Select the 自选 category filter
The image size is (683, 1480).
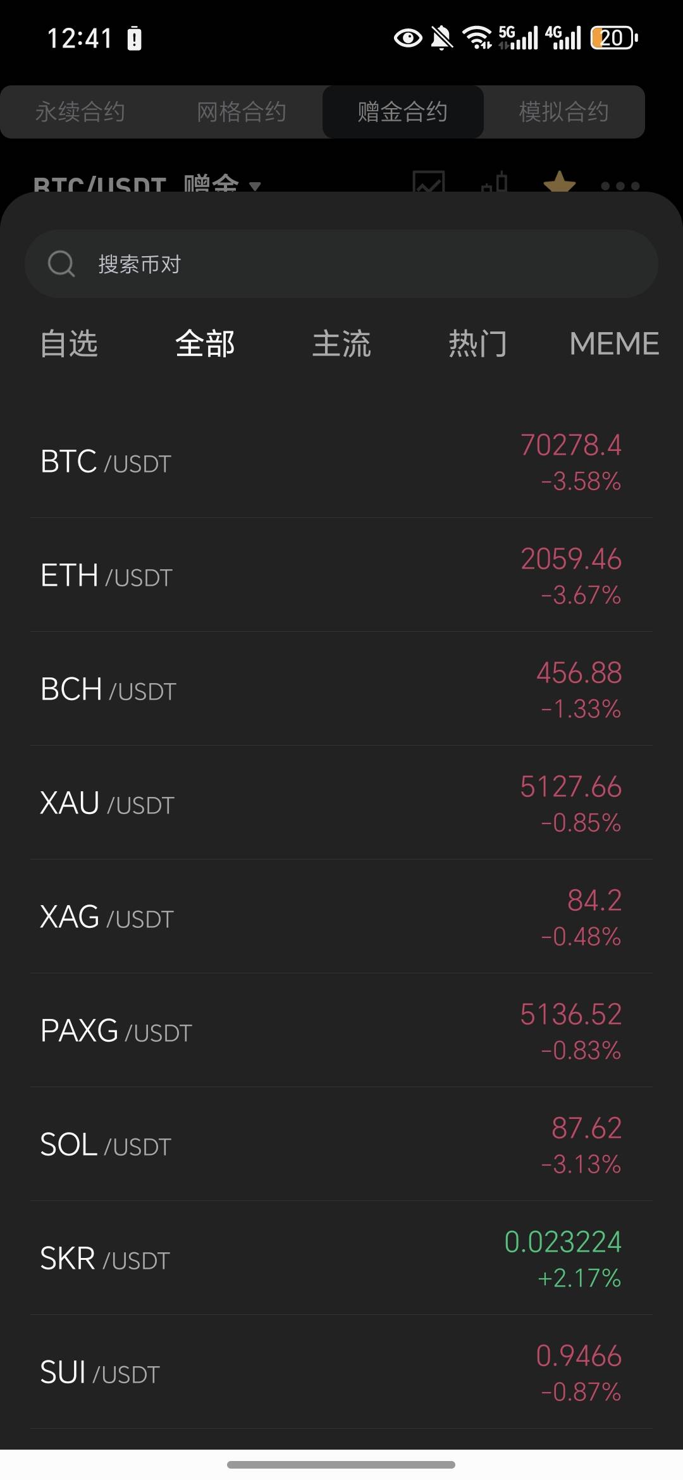coord(69,344)
